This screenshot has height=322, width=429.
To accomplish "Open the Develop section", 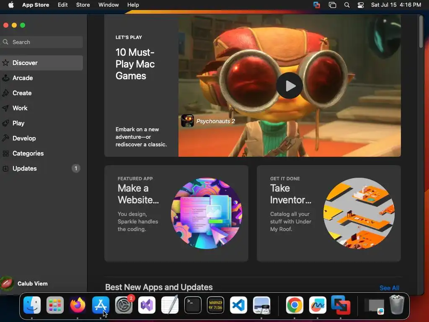I will (x=41, y=138).
